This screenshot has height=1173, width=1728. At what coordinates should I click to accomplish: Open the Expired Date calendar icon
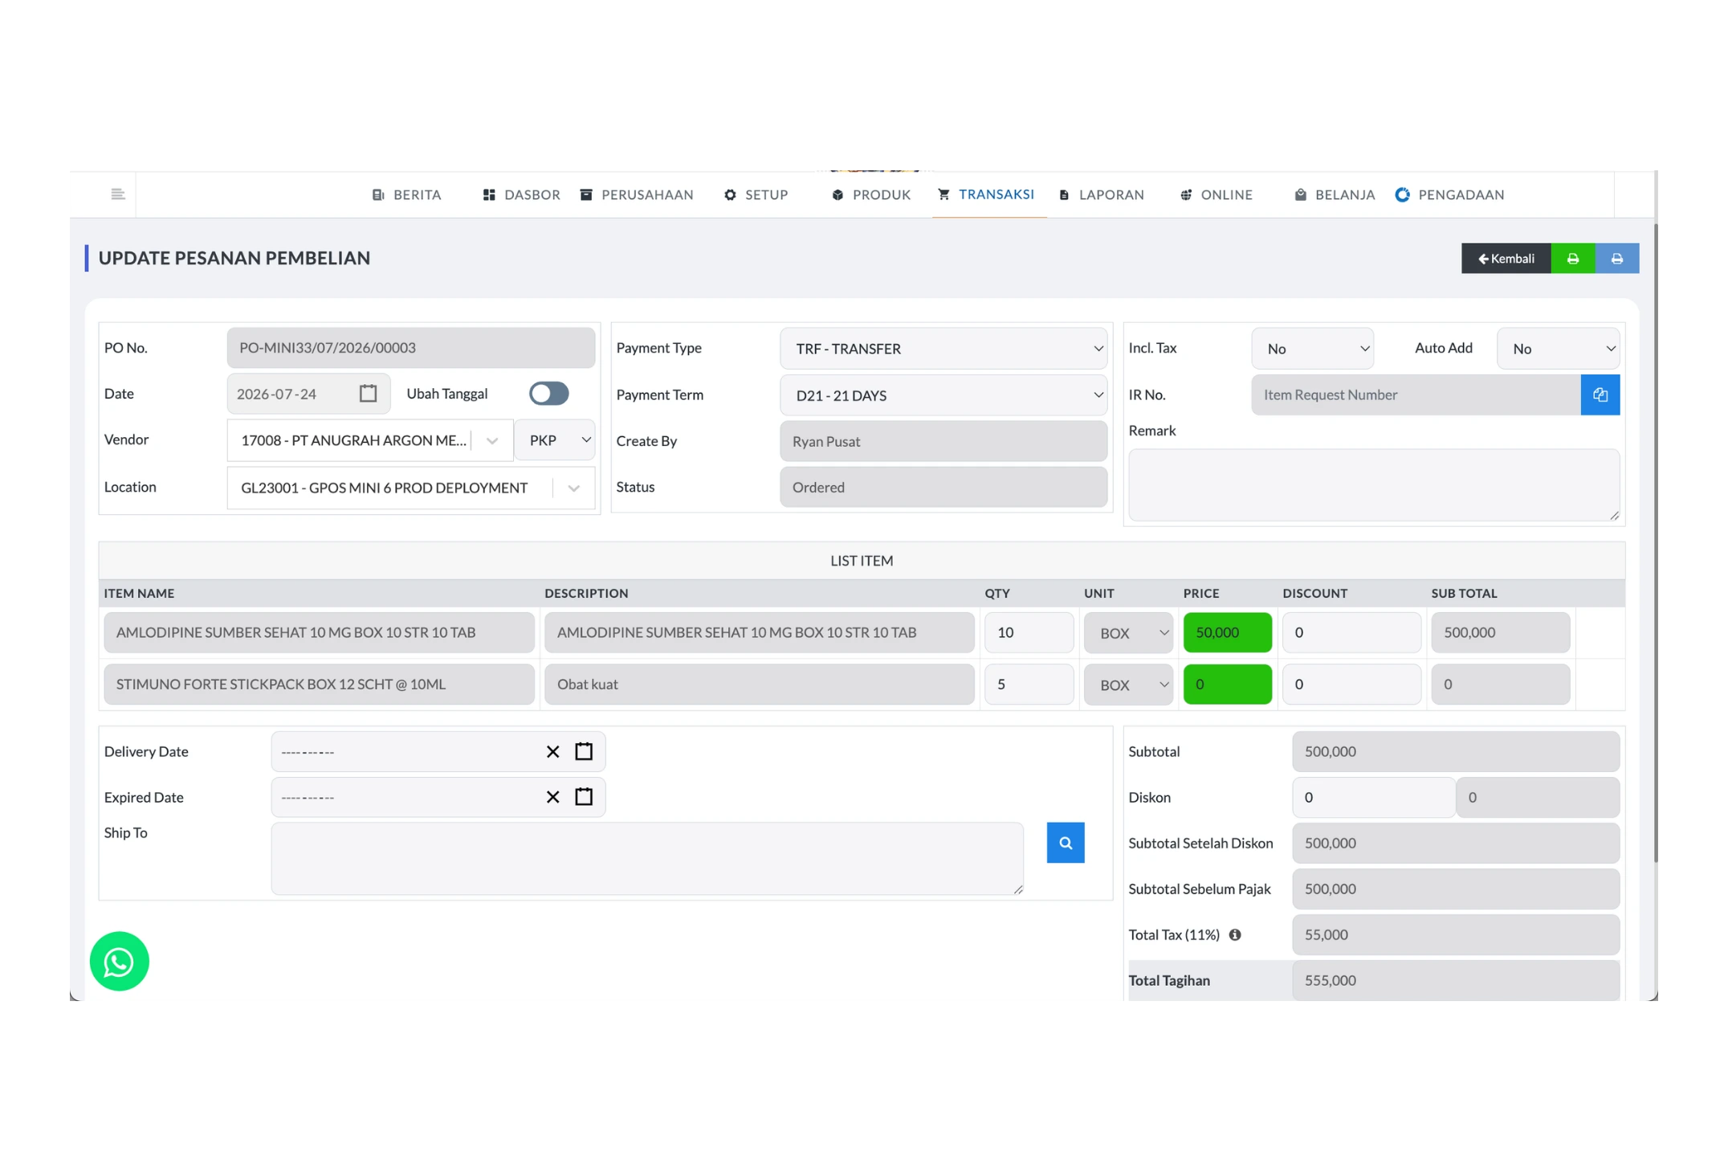[584, 796]
